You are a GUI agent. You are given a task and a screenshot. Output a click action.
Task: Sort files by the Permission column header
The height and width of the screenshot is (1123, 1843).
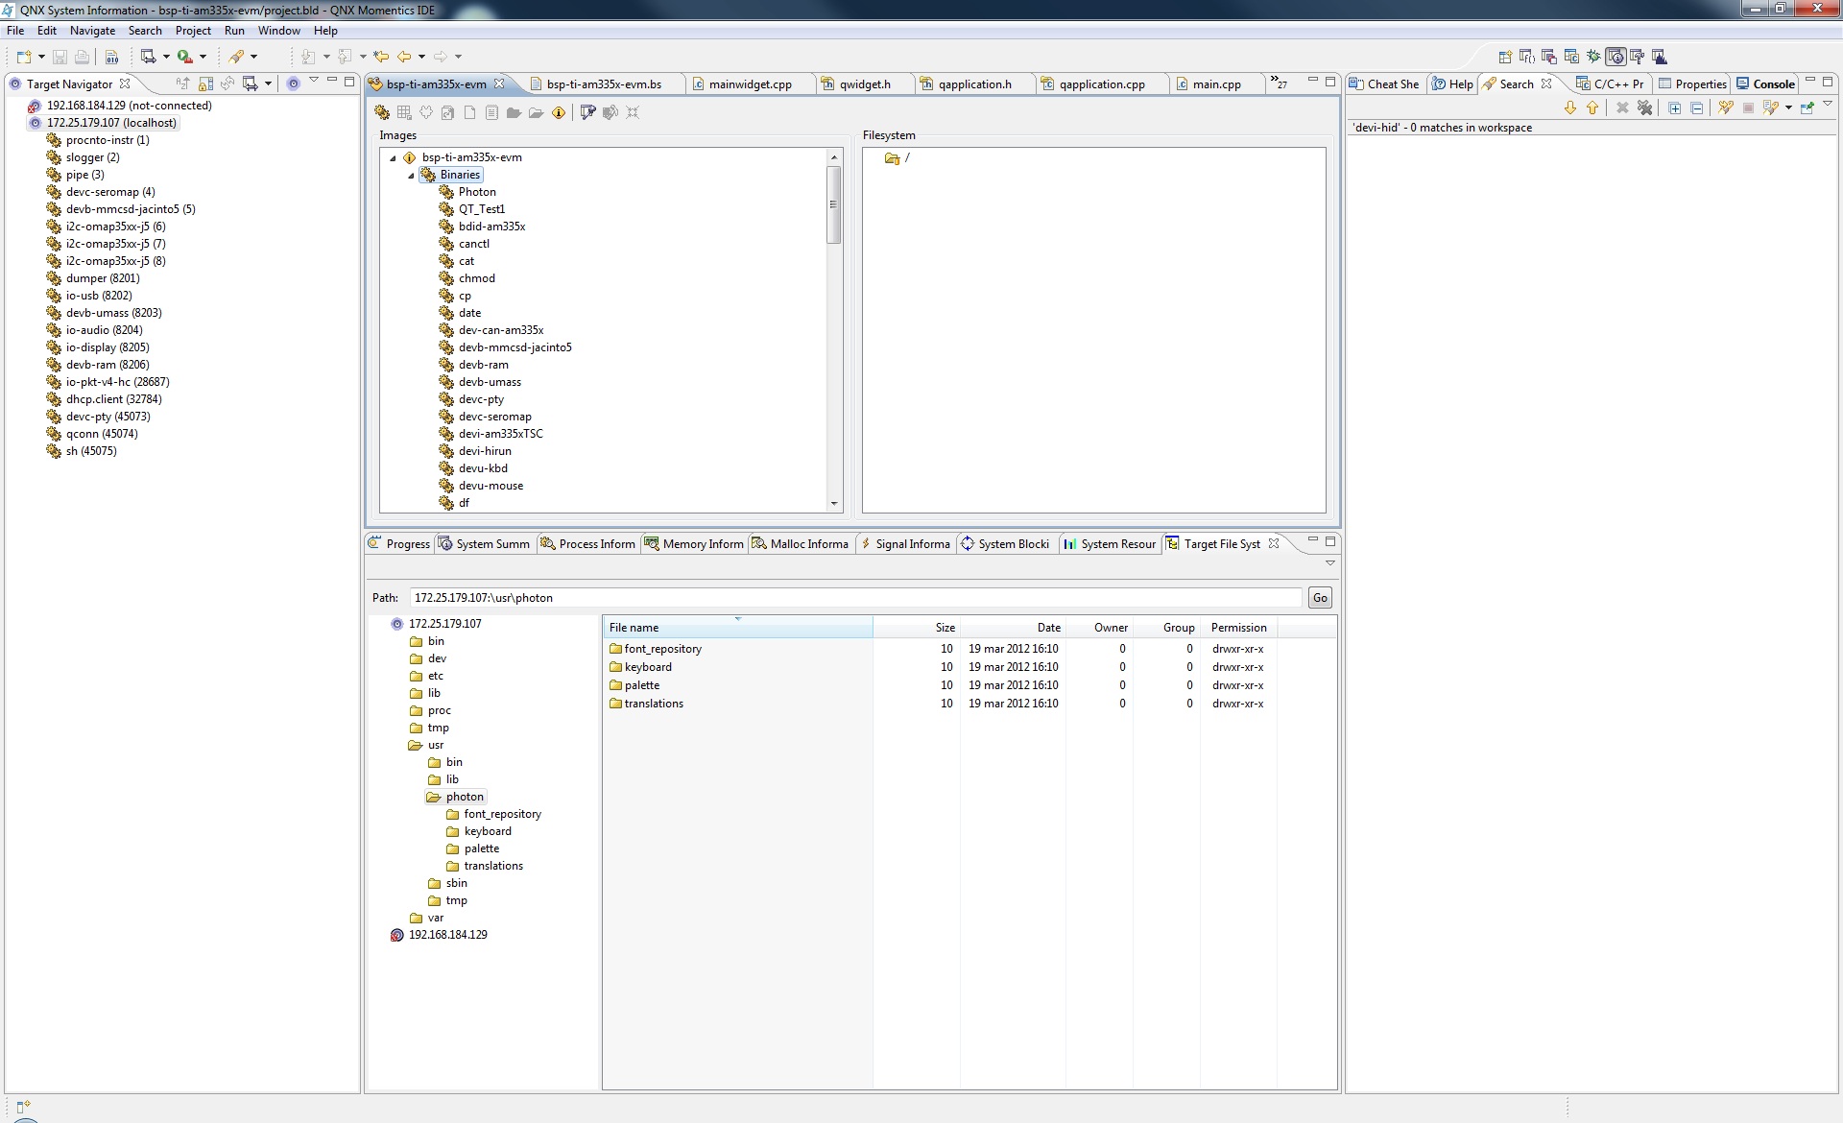coord(1238,628)
